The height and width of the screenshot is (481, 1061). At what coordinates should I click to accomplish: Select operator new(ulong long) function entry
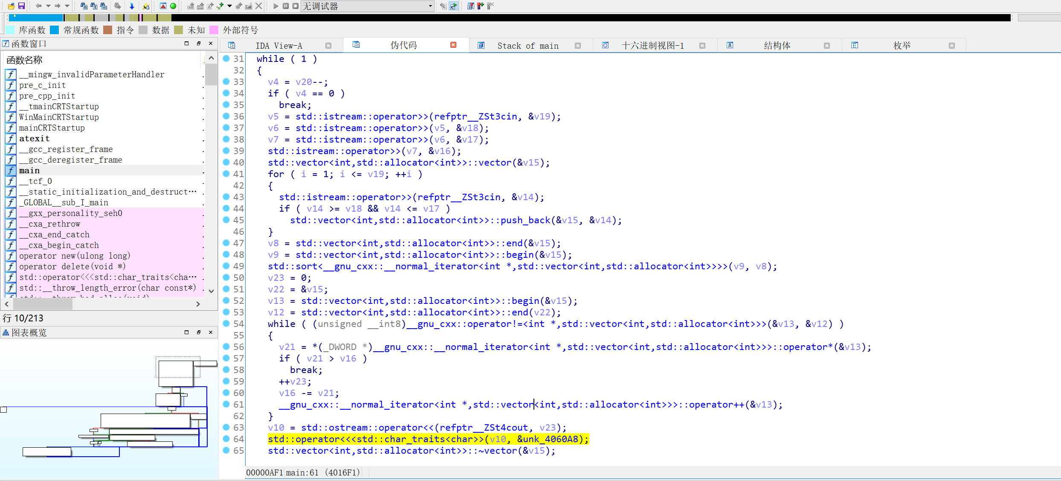[x=75, y=256]
